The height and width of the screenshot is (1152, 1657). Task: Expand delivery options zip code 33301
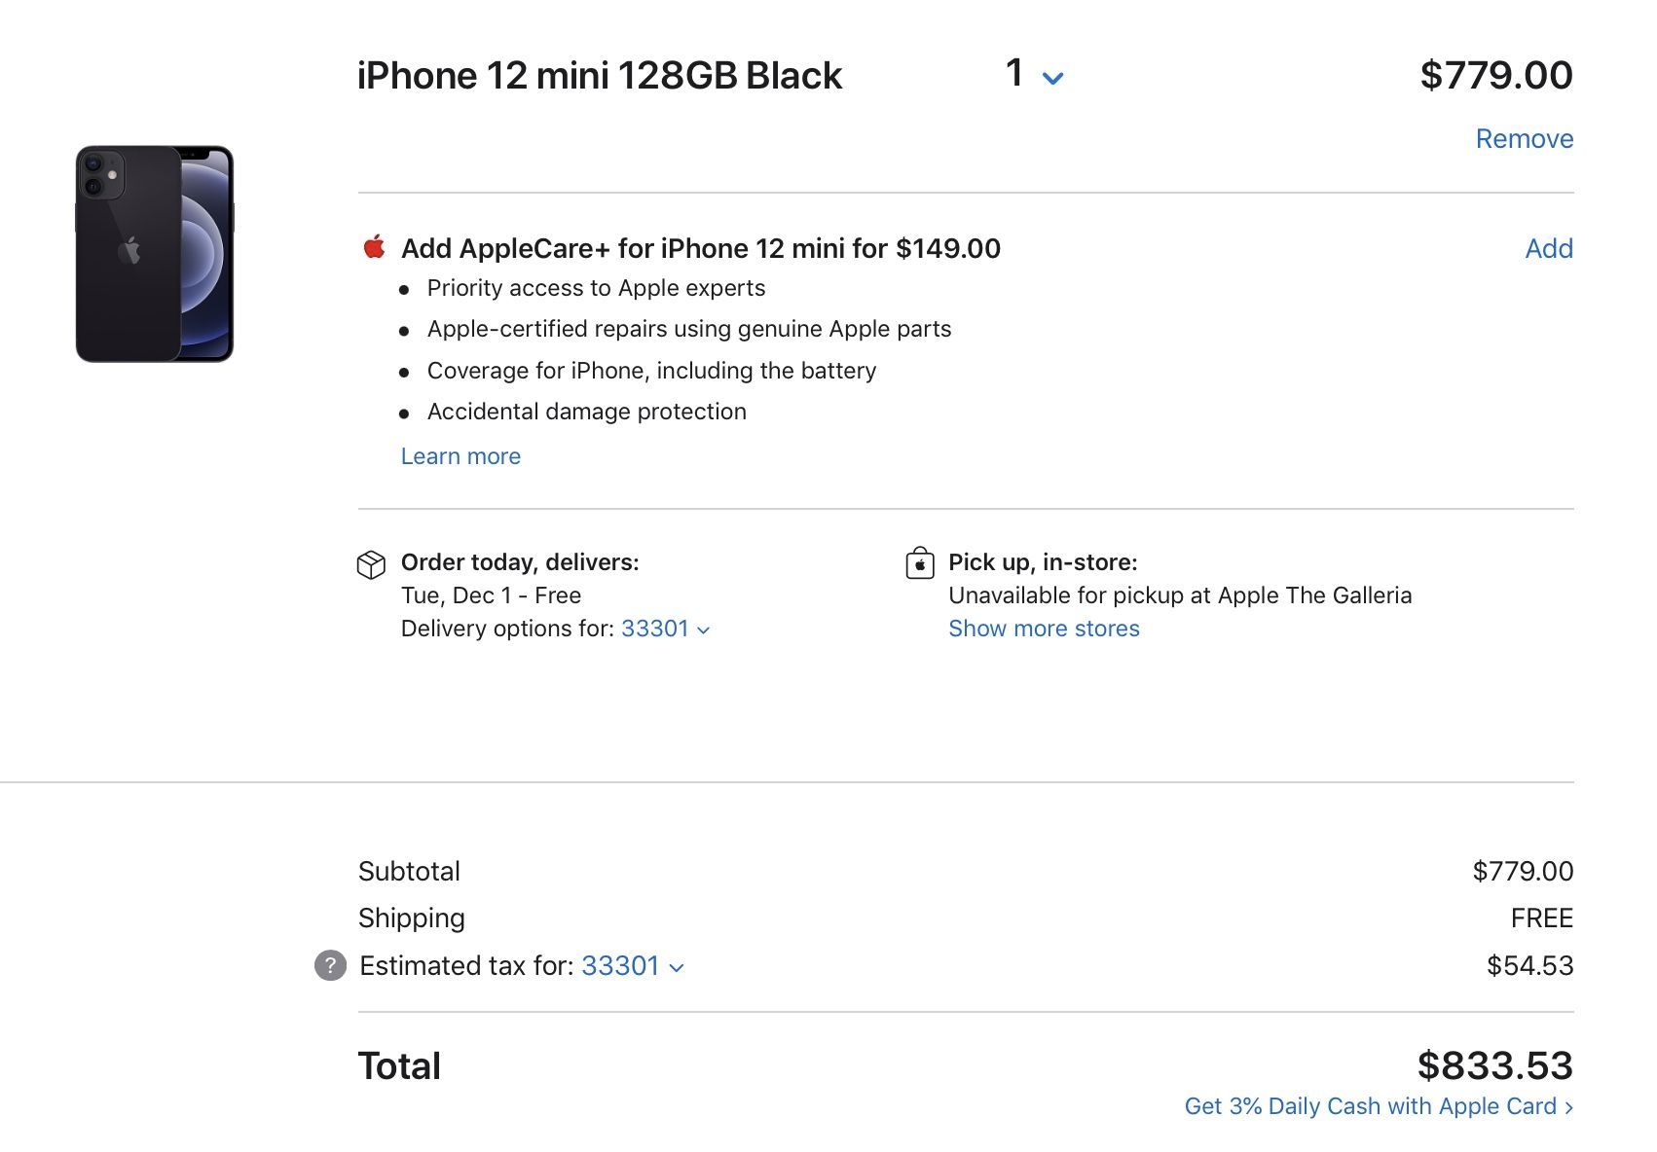(666, 629)
